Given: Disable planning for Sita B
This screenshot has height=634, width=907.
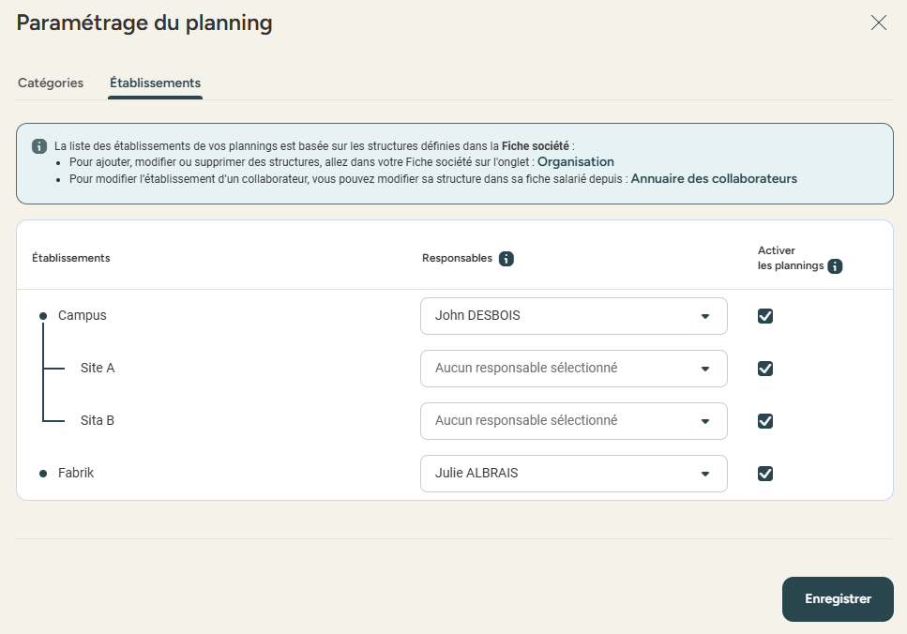Looking at the screenshot, I should tap(765, 421).
